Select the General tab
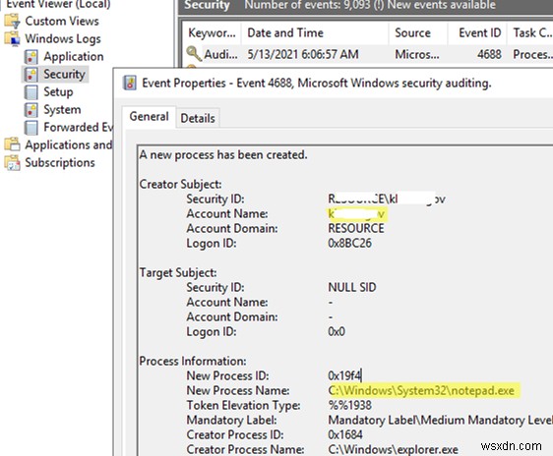The height and width of the screenshot is (456, 553). pos(149,117)
